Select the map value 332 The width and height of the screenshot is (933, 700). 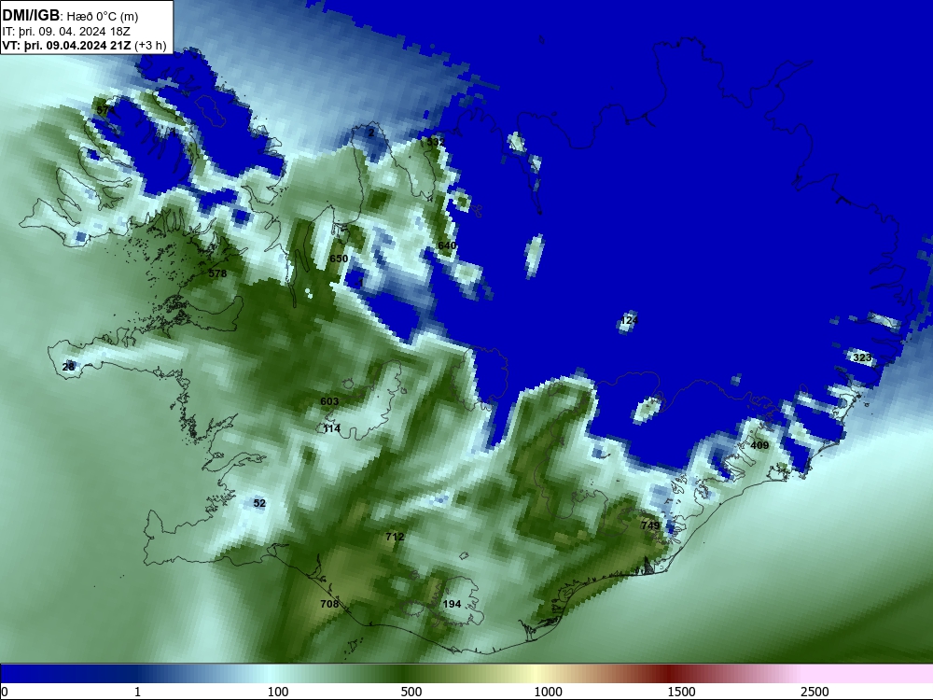pos(436,142)
